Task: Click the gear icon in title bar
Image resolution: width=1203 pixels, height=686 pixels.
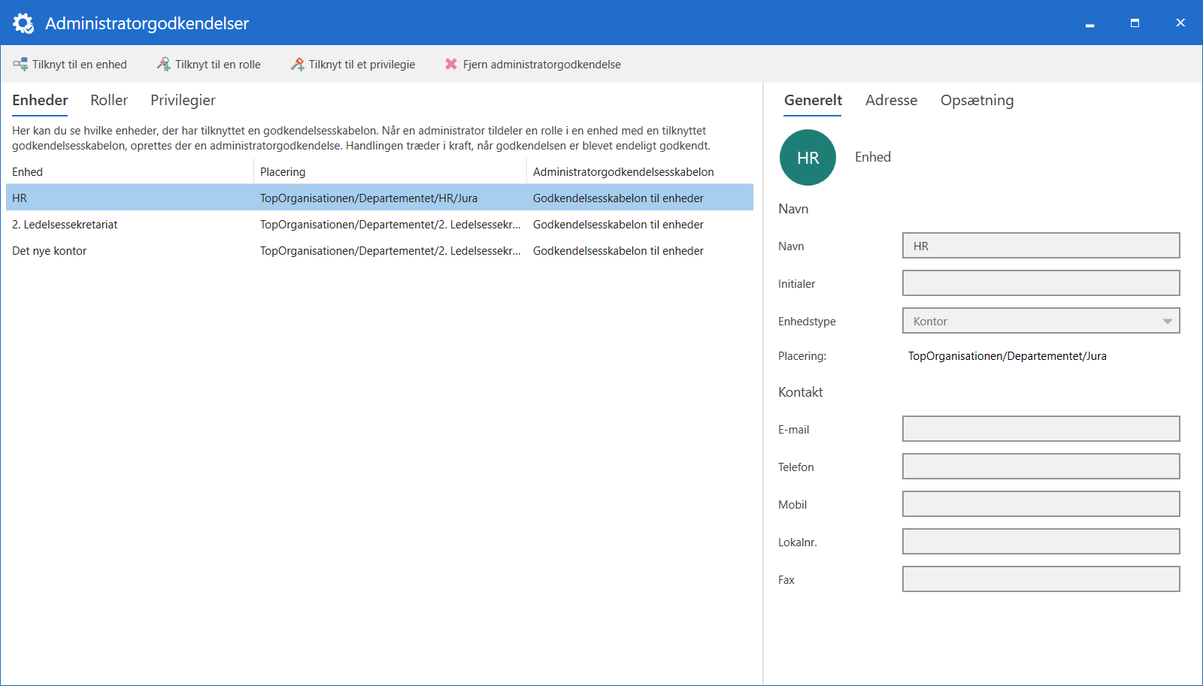Action: click(23, 23)
